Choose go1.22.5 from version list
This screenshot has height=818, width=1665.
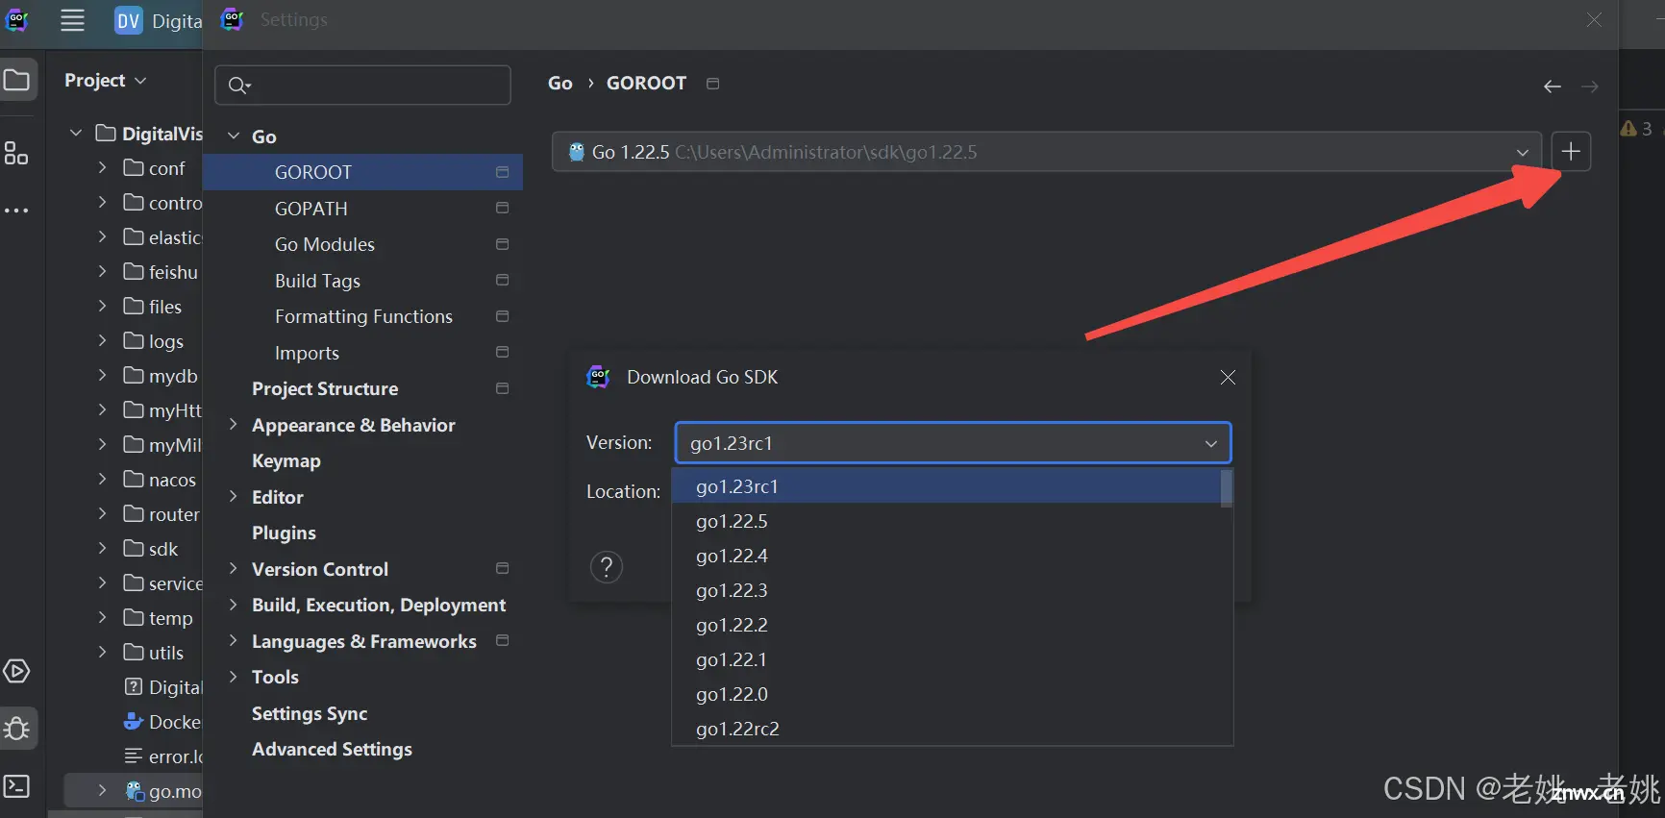(946, 521)
